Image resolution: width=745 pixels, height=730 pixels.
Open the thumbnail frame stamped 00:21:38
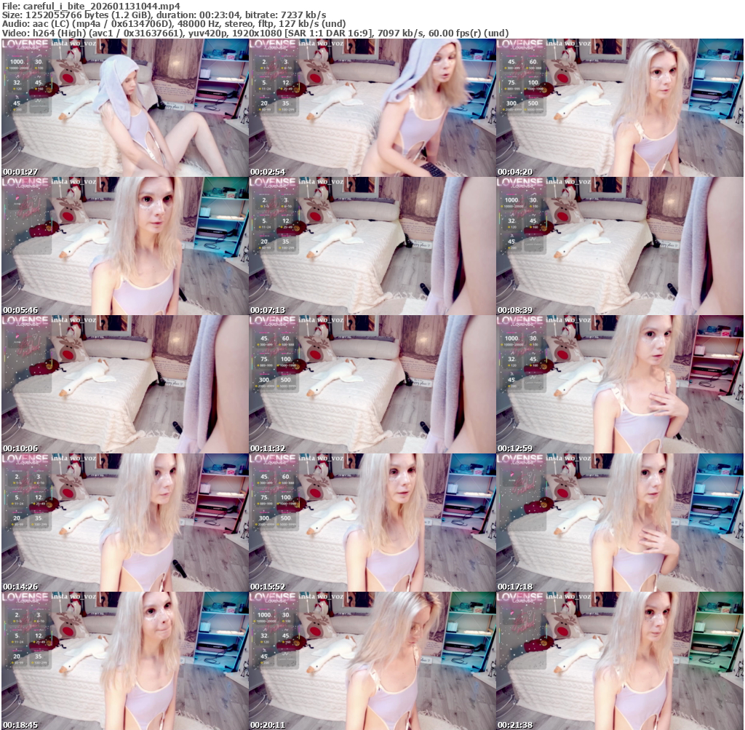point(620,661)
